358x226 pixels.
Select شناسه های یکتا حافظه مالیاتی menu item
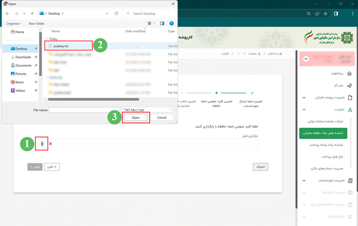[x=323, y=133]
